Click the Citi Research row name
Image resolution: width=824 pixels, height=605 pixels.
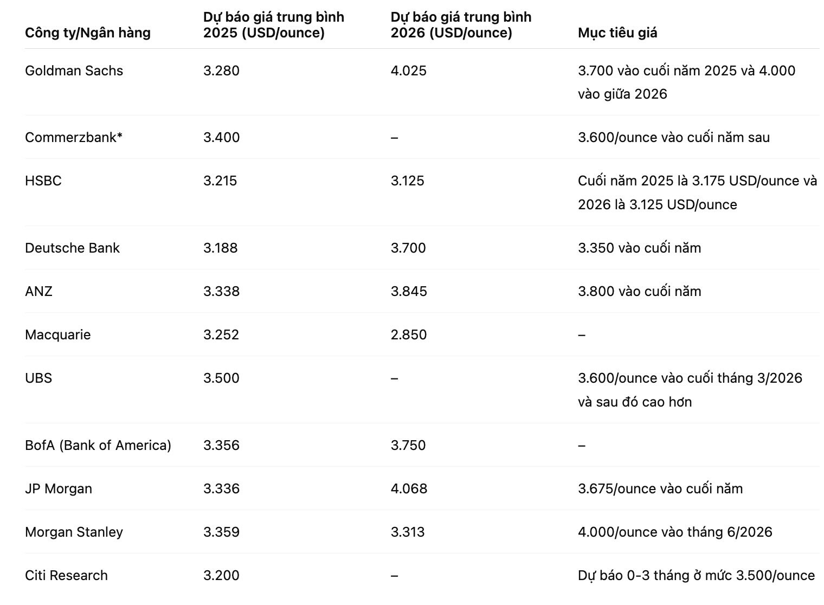tap(66, 575)
